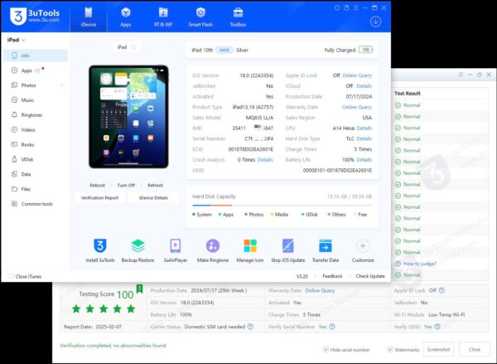Viewport: 497px width, 364px height.
Task: Click the fully charged battery indicator
Action: coord(366,50)
